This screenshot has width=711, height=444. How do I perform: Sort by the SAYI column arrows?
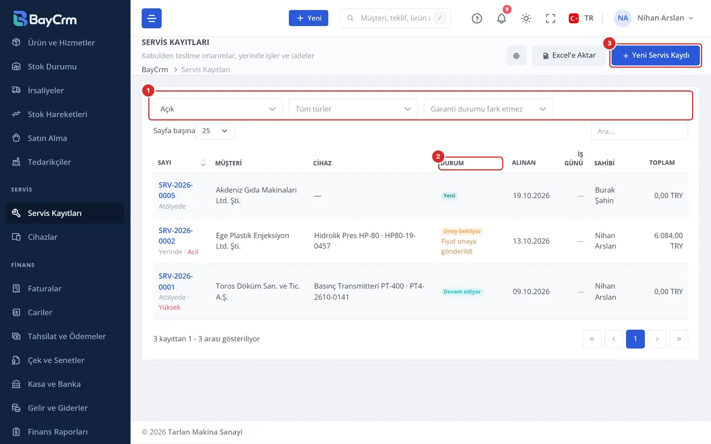(203, 163)
